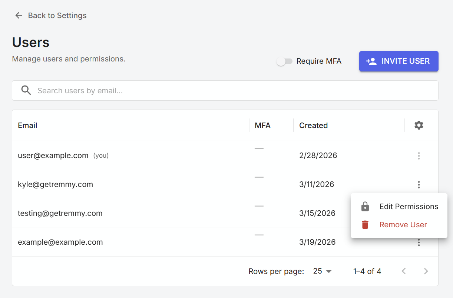Click the red trash icon beside Remove User

tap(365, 224)
